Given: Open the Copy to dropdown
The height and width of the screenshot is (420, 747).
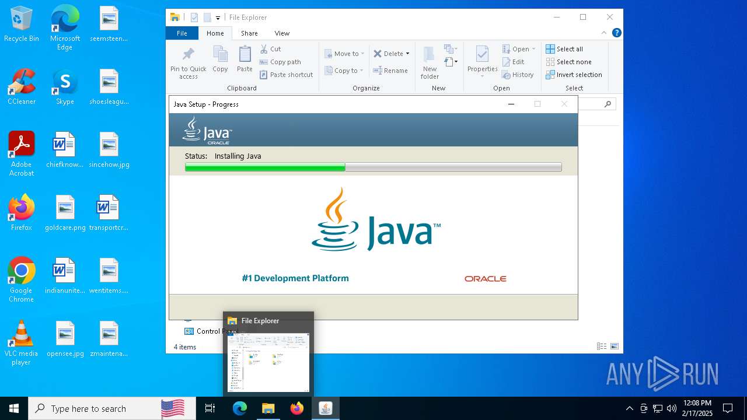Looking at the screenshot, I should (x=344, y=71).
